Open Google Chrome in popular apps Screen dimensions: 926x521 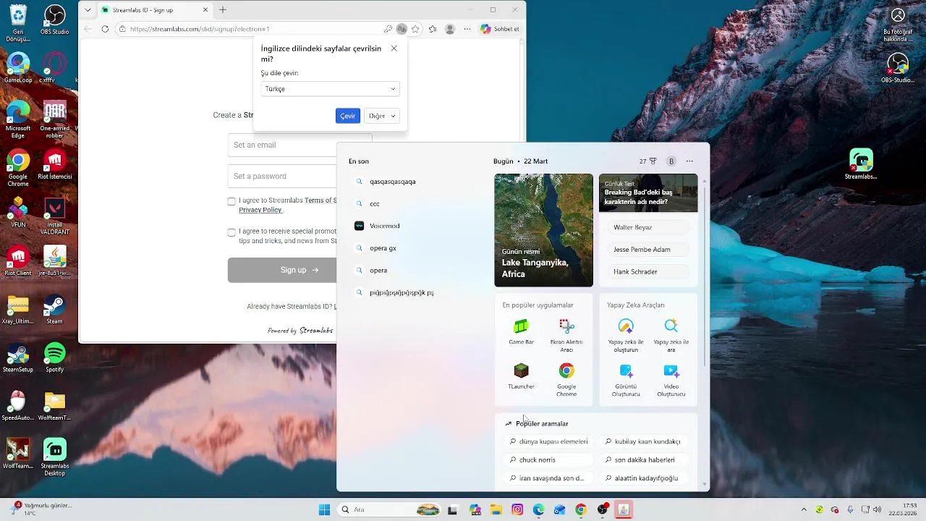point(566,380)
